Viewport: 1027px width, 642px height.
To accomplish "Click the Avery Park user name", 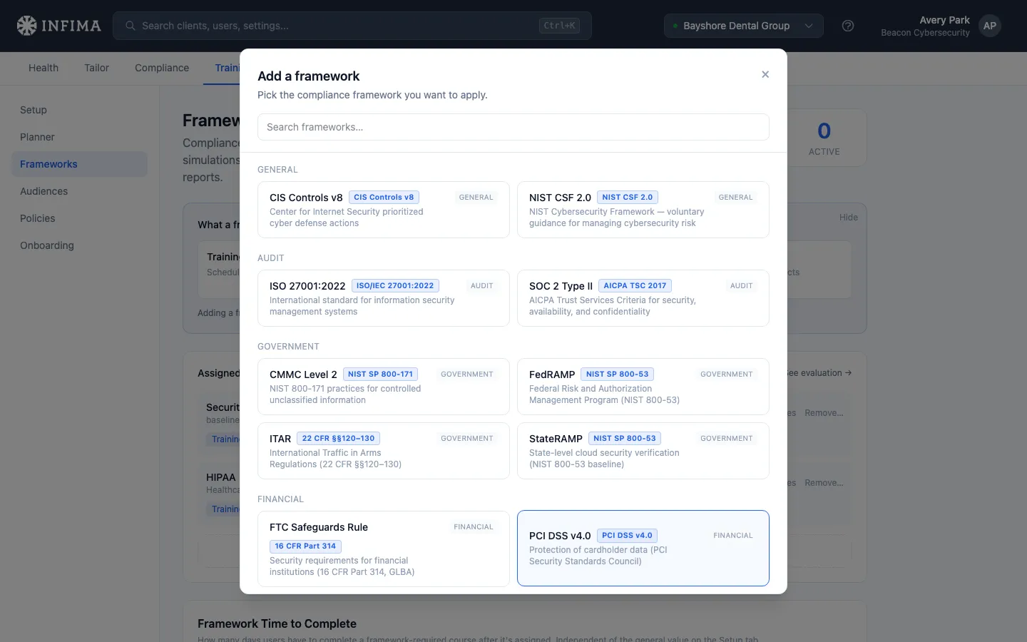I will tap(944, 20).
